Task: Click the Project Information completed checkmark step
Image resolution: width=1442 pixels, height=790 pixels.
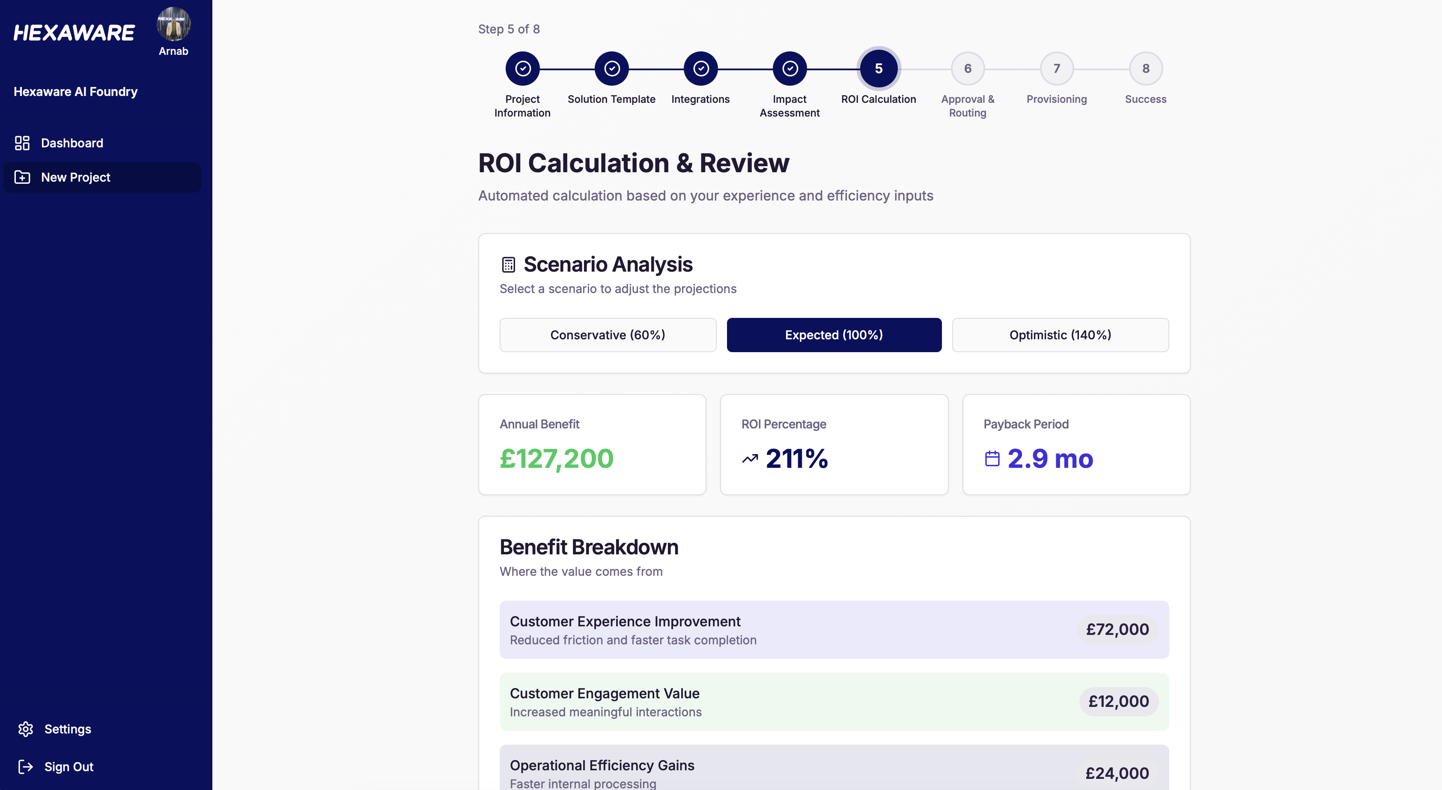Action: click(522, 69)
